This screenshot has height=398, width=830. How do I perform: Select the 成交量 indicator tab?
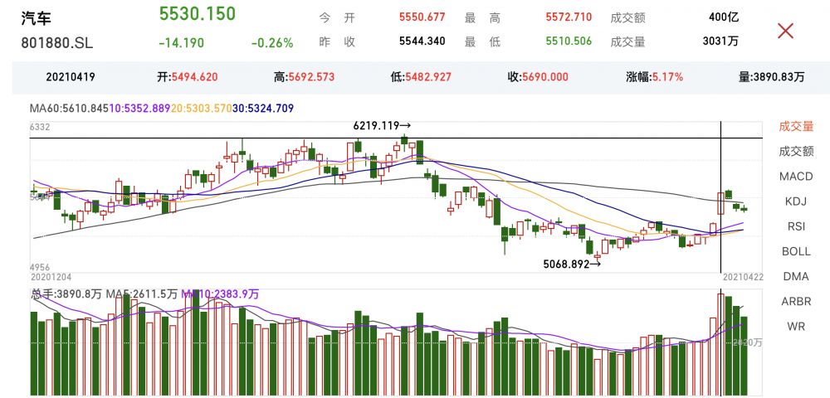pos(796,126)
